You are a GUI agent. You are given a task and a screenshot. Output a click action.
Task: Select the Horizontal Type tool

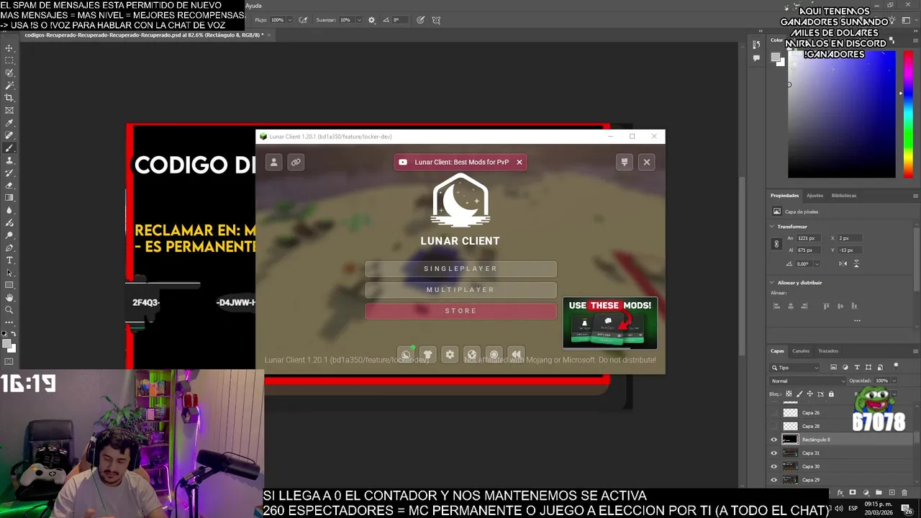[9, 260]
